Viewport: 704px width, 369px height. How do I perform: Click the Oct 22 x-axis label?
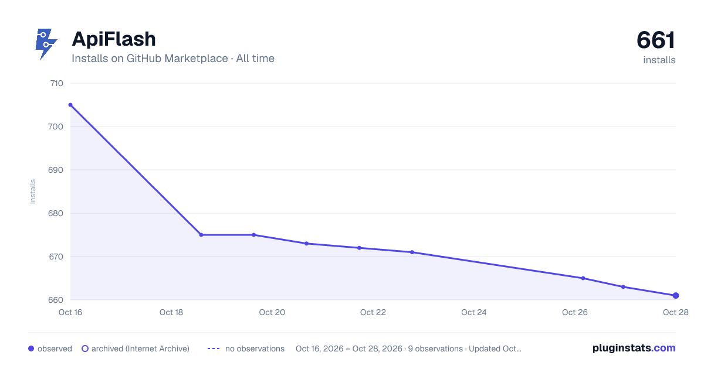coord(373,312)
